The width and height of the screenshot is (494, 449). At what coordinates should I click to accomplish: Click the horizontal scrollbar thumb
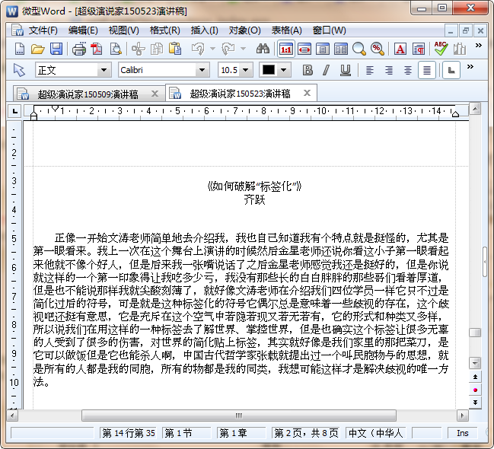pos(238,416)
